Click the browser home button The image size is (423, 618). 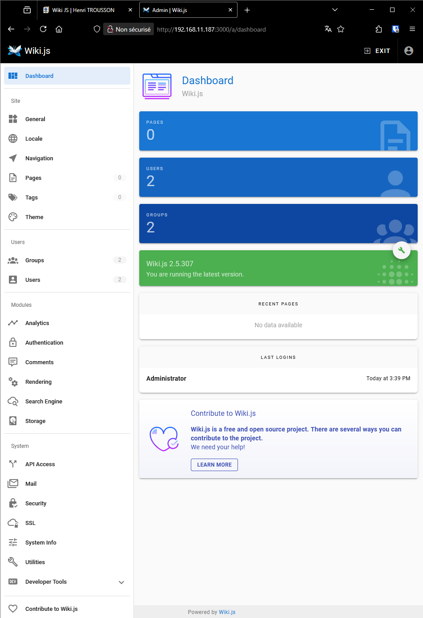(59, 29)
